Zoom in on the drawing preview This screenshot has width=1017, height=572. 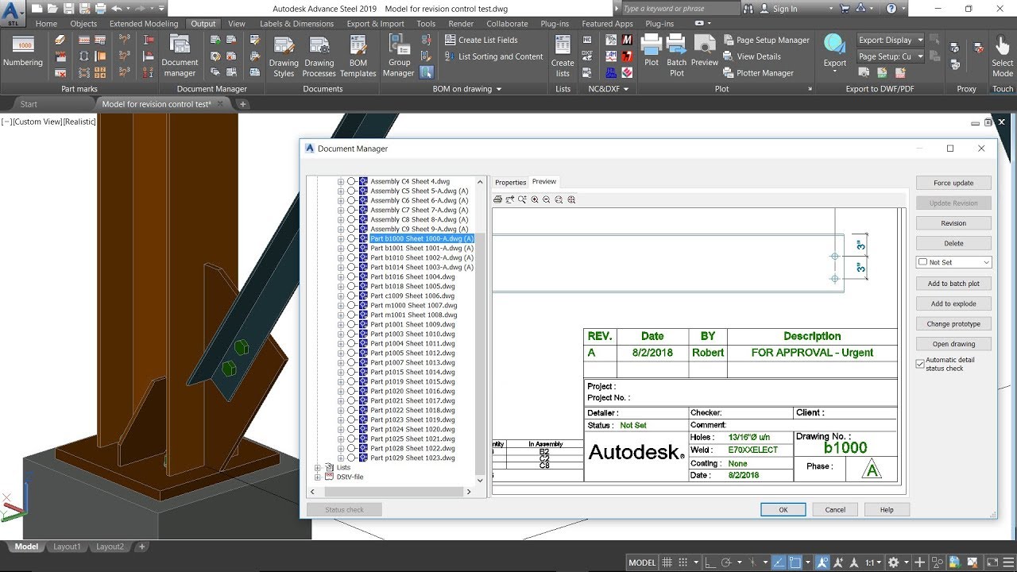coord(534,199)
